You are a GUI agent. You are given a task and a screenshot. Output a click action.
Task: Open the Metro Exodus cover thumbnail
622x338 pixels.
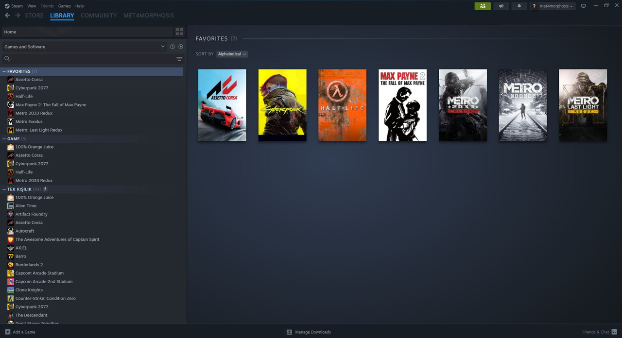pos(523,105)
